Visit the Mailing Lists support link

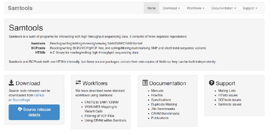point(227,91)
